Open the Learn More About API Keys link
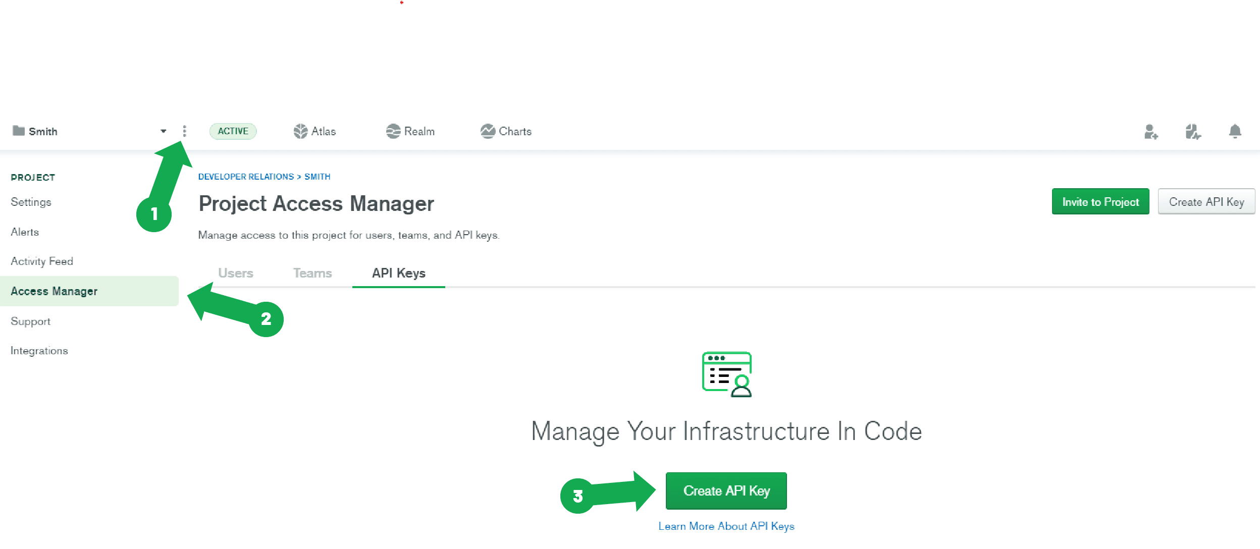 click(x=726, y=526)
